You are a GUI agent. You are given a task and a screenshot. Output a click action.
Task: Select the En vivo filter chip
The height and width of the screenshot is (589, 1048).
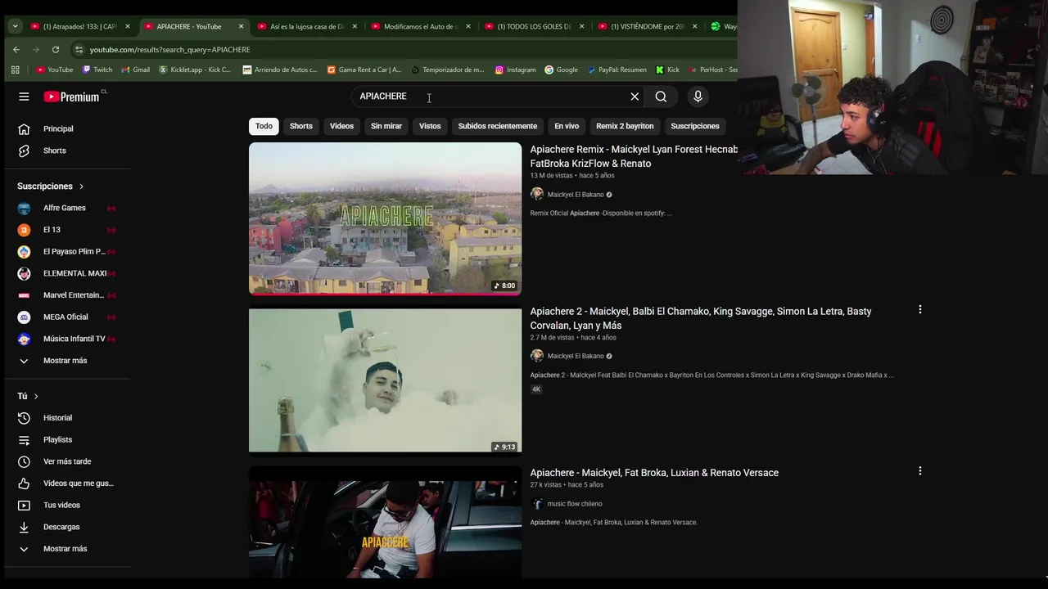pos(567,126)
